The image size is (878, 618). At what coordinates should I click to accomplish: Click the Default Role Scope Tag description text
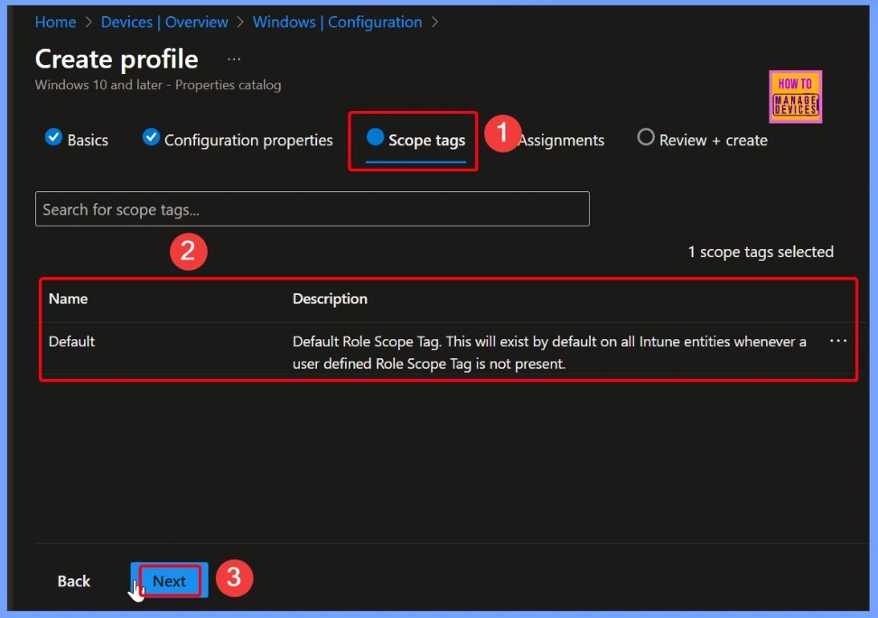tap(549, 353)
